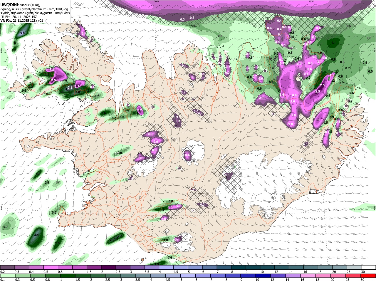Click the light pink swatch labeled 16 in the lower legend

(x=308, y=276)
